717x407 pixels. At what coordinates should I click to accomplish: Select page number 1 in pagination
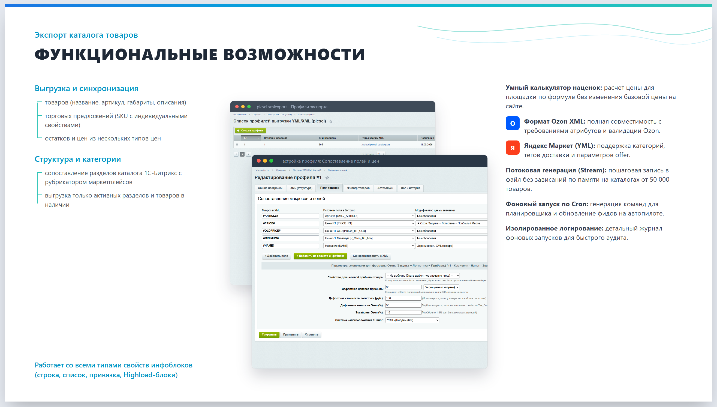click(242, 154)
